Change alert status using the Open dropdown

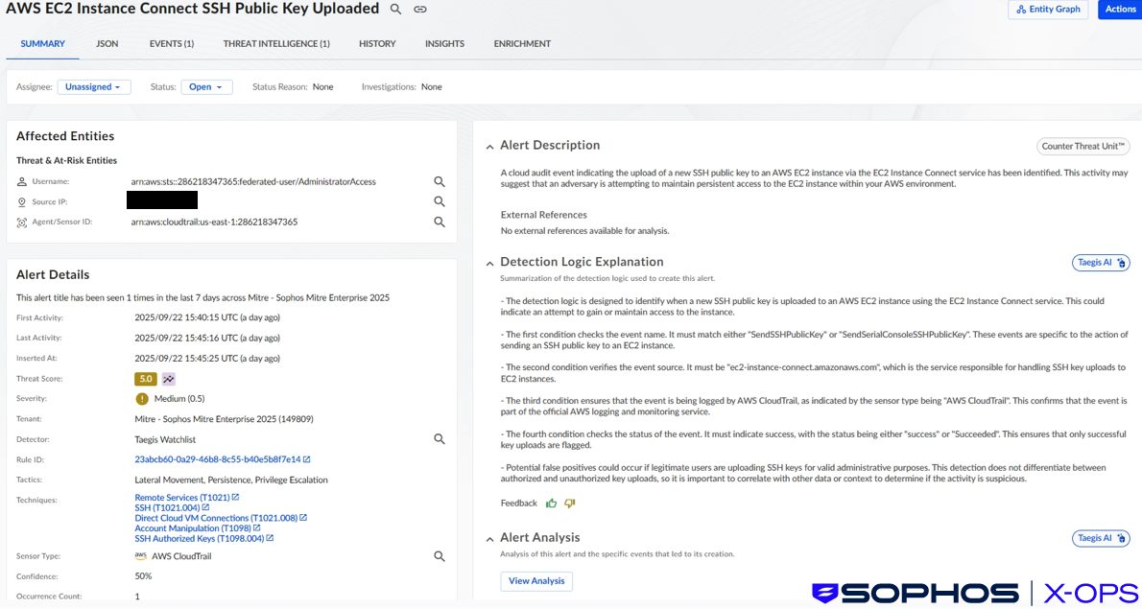206,86
